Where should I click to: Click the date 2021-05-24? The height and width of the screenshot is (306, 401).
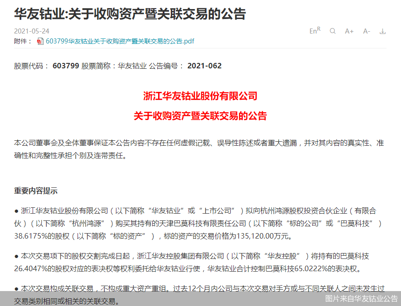point(32,31)
